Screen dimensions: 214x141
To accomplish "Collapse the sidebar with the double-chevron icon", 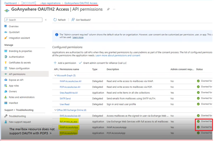I will click(46, 20).
